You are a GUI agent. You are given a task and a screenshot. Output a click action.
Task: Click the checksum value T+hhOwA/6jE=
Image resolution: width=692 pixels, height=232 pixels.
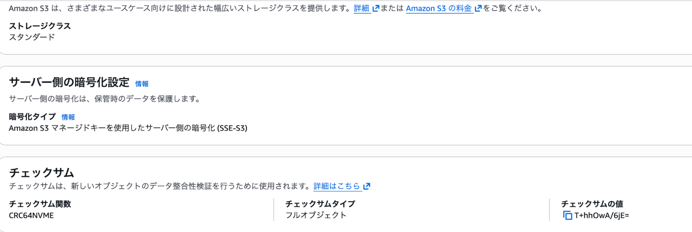click(x=602, y=215)
